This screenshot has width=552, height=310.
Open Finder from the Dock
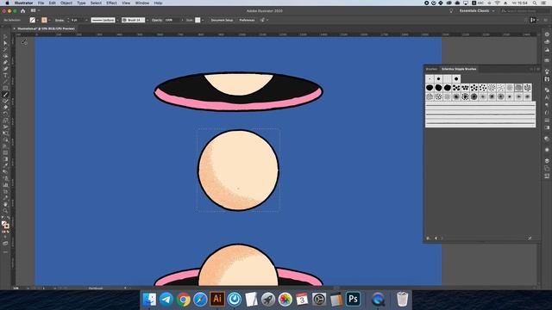click(149, 299)
